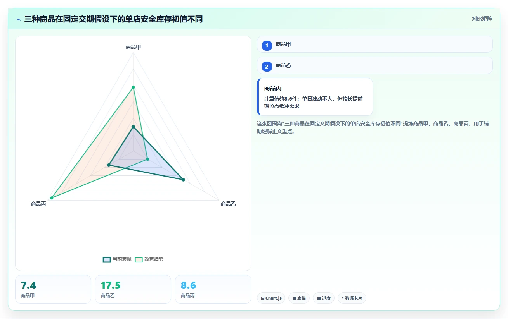Image resolution: width=508 pixels, height=319 pixels.
Task: Click the 商品丙 heading in the detail card
Action: pos(272,89)
